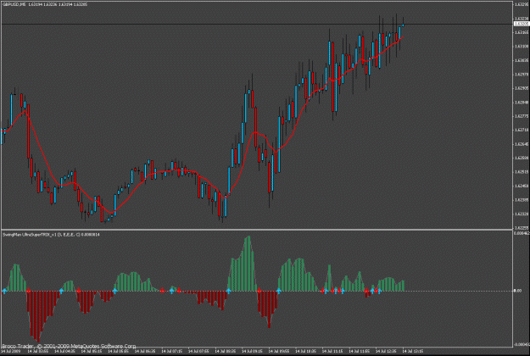The width and height of the screenshot is (530, 356).
Task: Click the 14 Jul 11:15 time label
Action: [332, 351]
